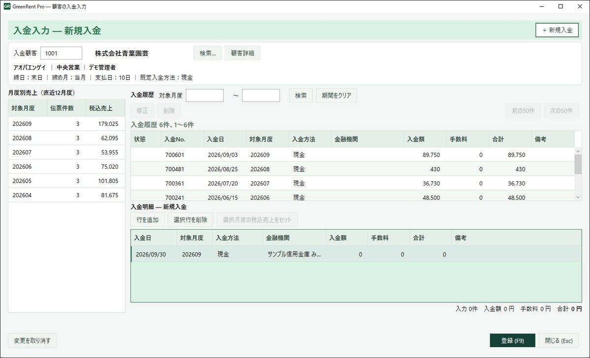Click 入金日 2026/08/25 in history
The height and width of the screenshot is (358, 590).
click(x=222, y=169)
